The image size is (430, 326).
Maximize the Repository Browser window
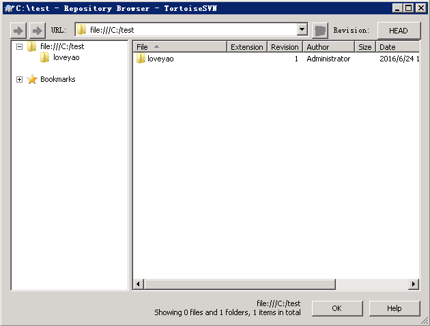click(408, 8)
